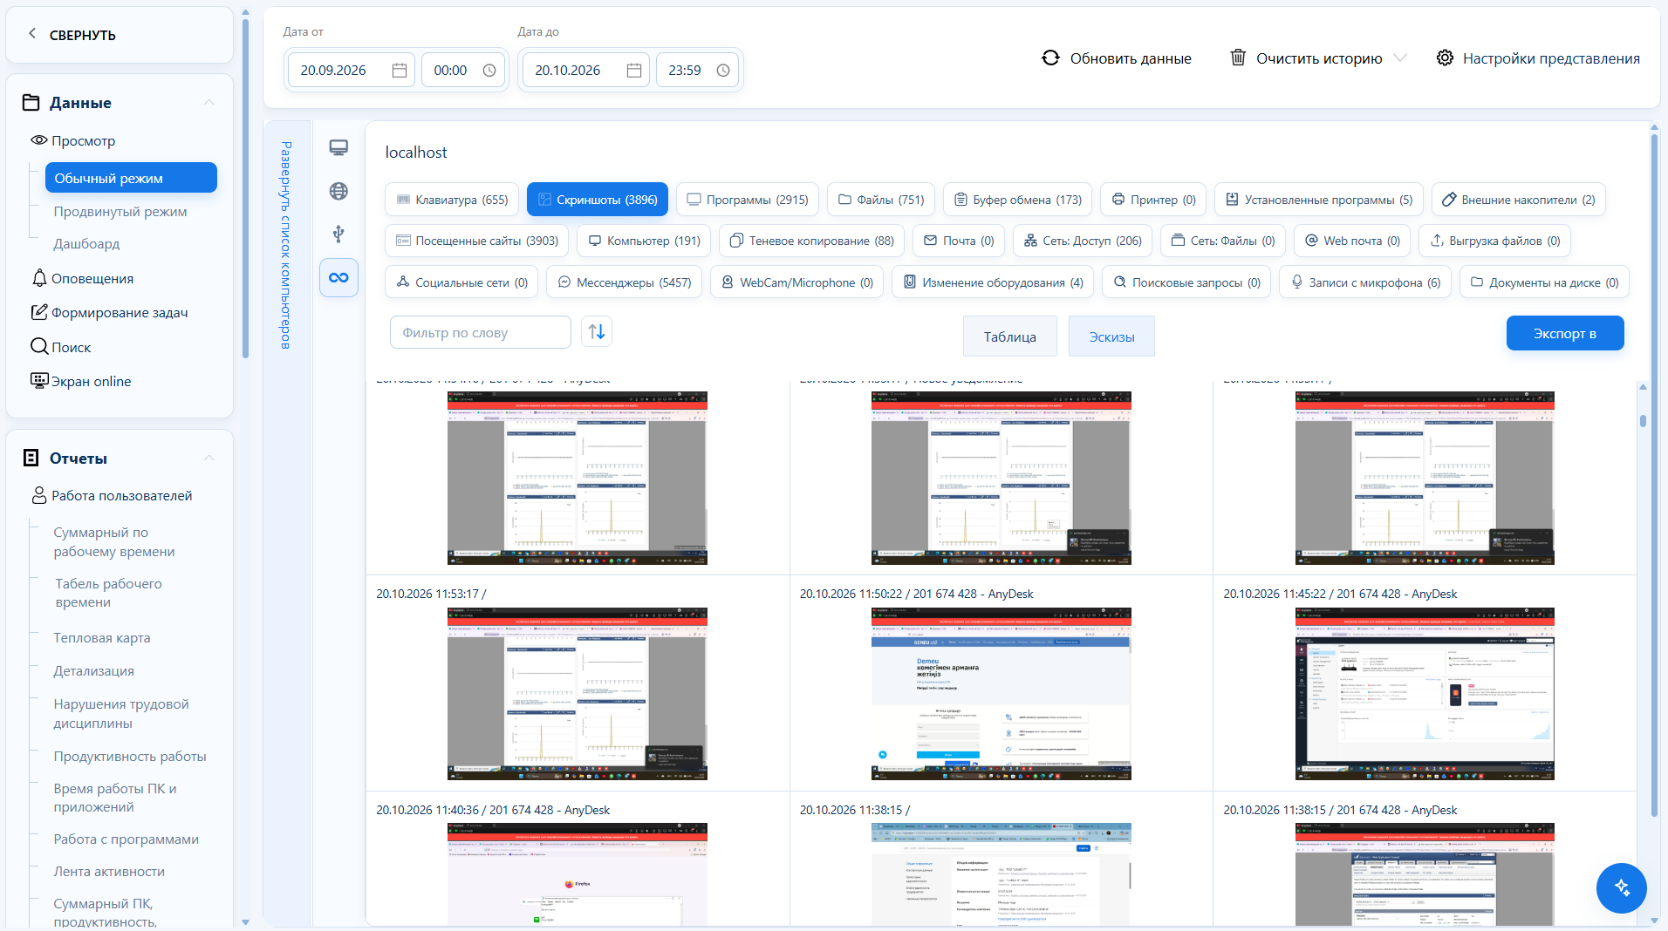1668x931 pixels.
Task: Open Экран online monitor entry
Action: 81,381
